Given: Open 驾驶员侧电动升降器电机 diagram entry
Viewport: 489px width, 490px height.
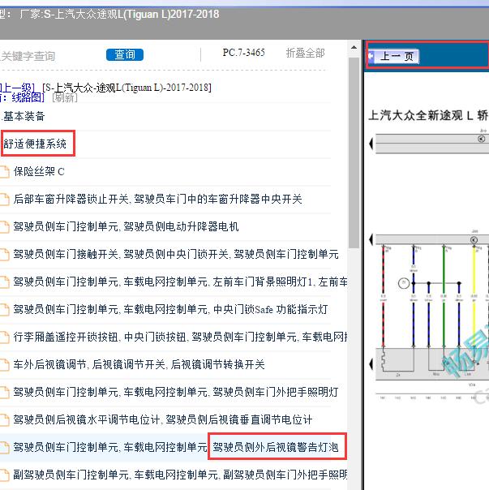Looking at the screenshot, I should coord(126,226).
